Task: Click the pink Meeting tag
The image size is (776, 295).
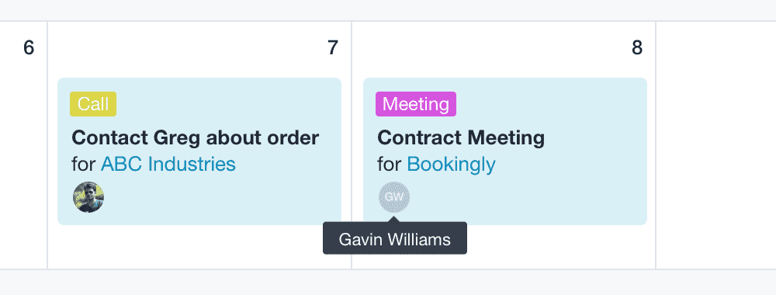Action: pos(416,104)
